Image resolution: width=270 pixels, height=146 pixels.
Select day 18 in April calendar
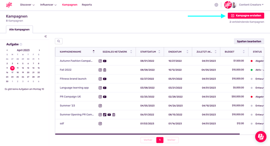click(x=18, y=73)
